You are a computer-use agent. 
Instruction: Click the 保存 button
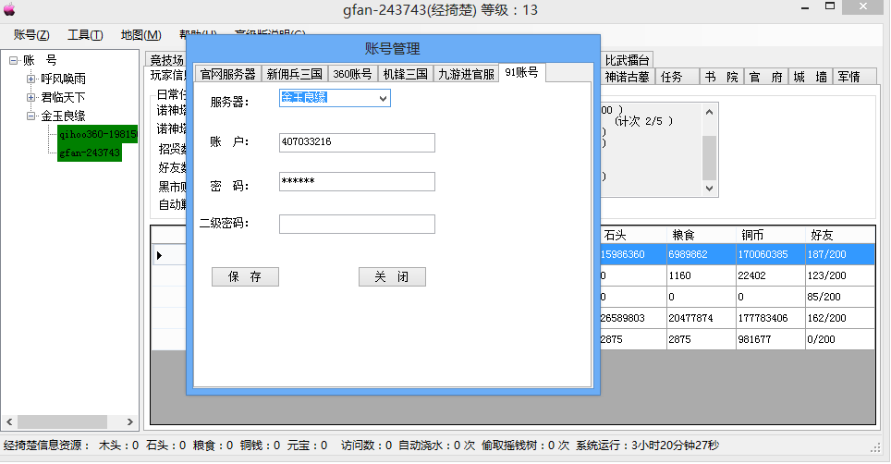(245, 277)
